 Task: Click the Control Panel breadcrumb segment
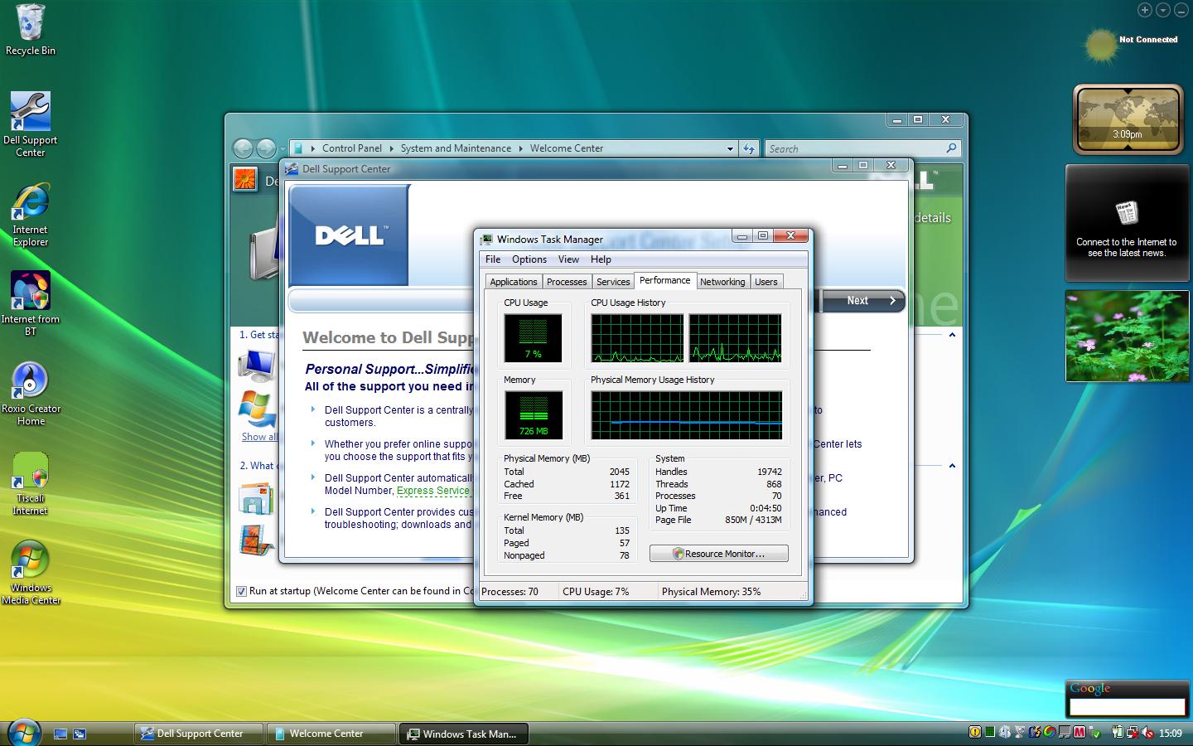[352, 148]
